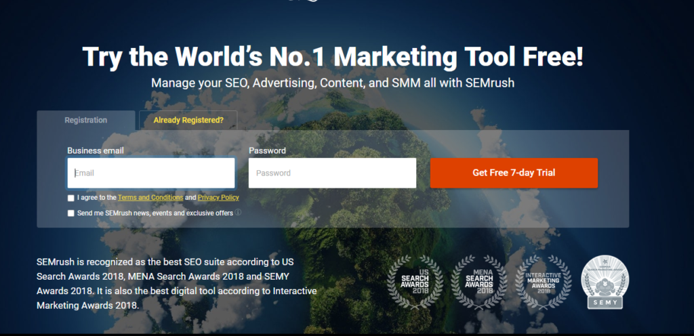Click the Business email input field
The image size is (694, 336).
coord(151,173)
